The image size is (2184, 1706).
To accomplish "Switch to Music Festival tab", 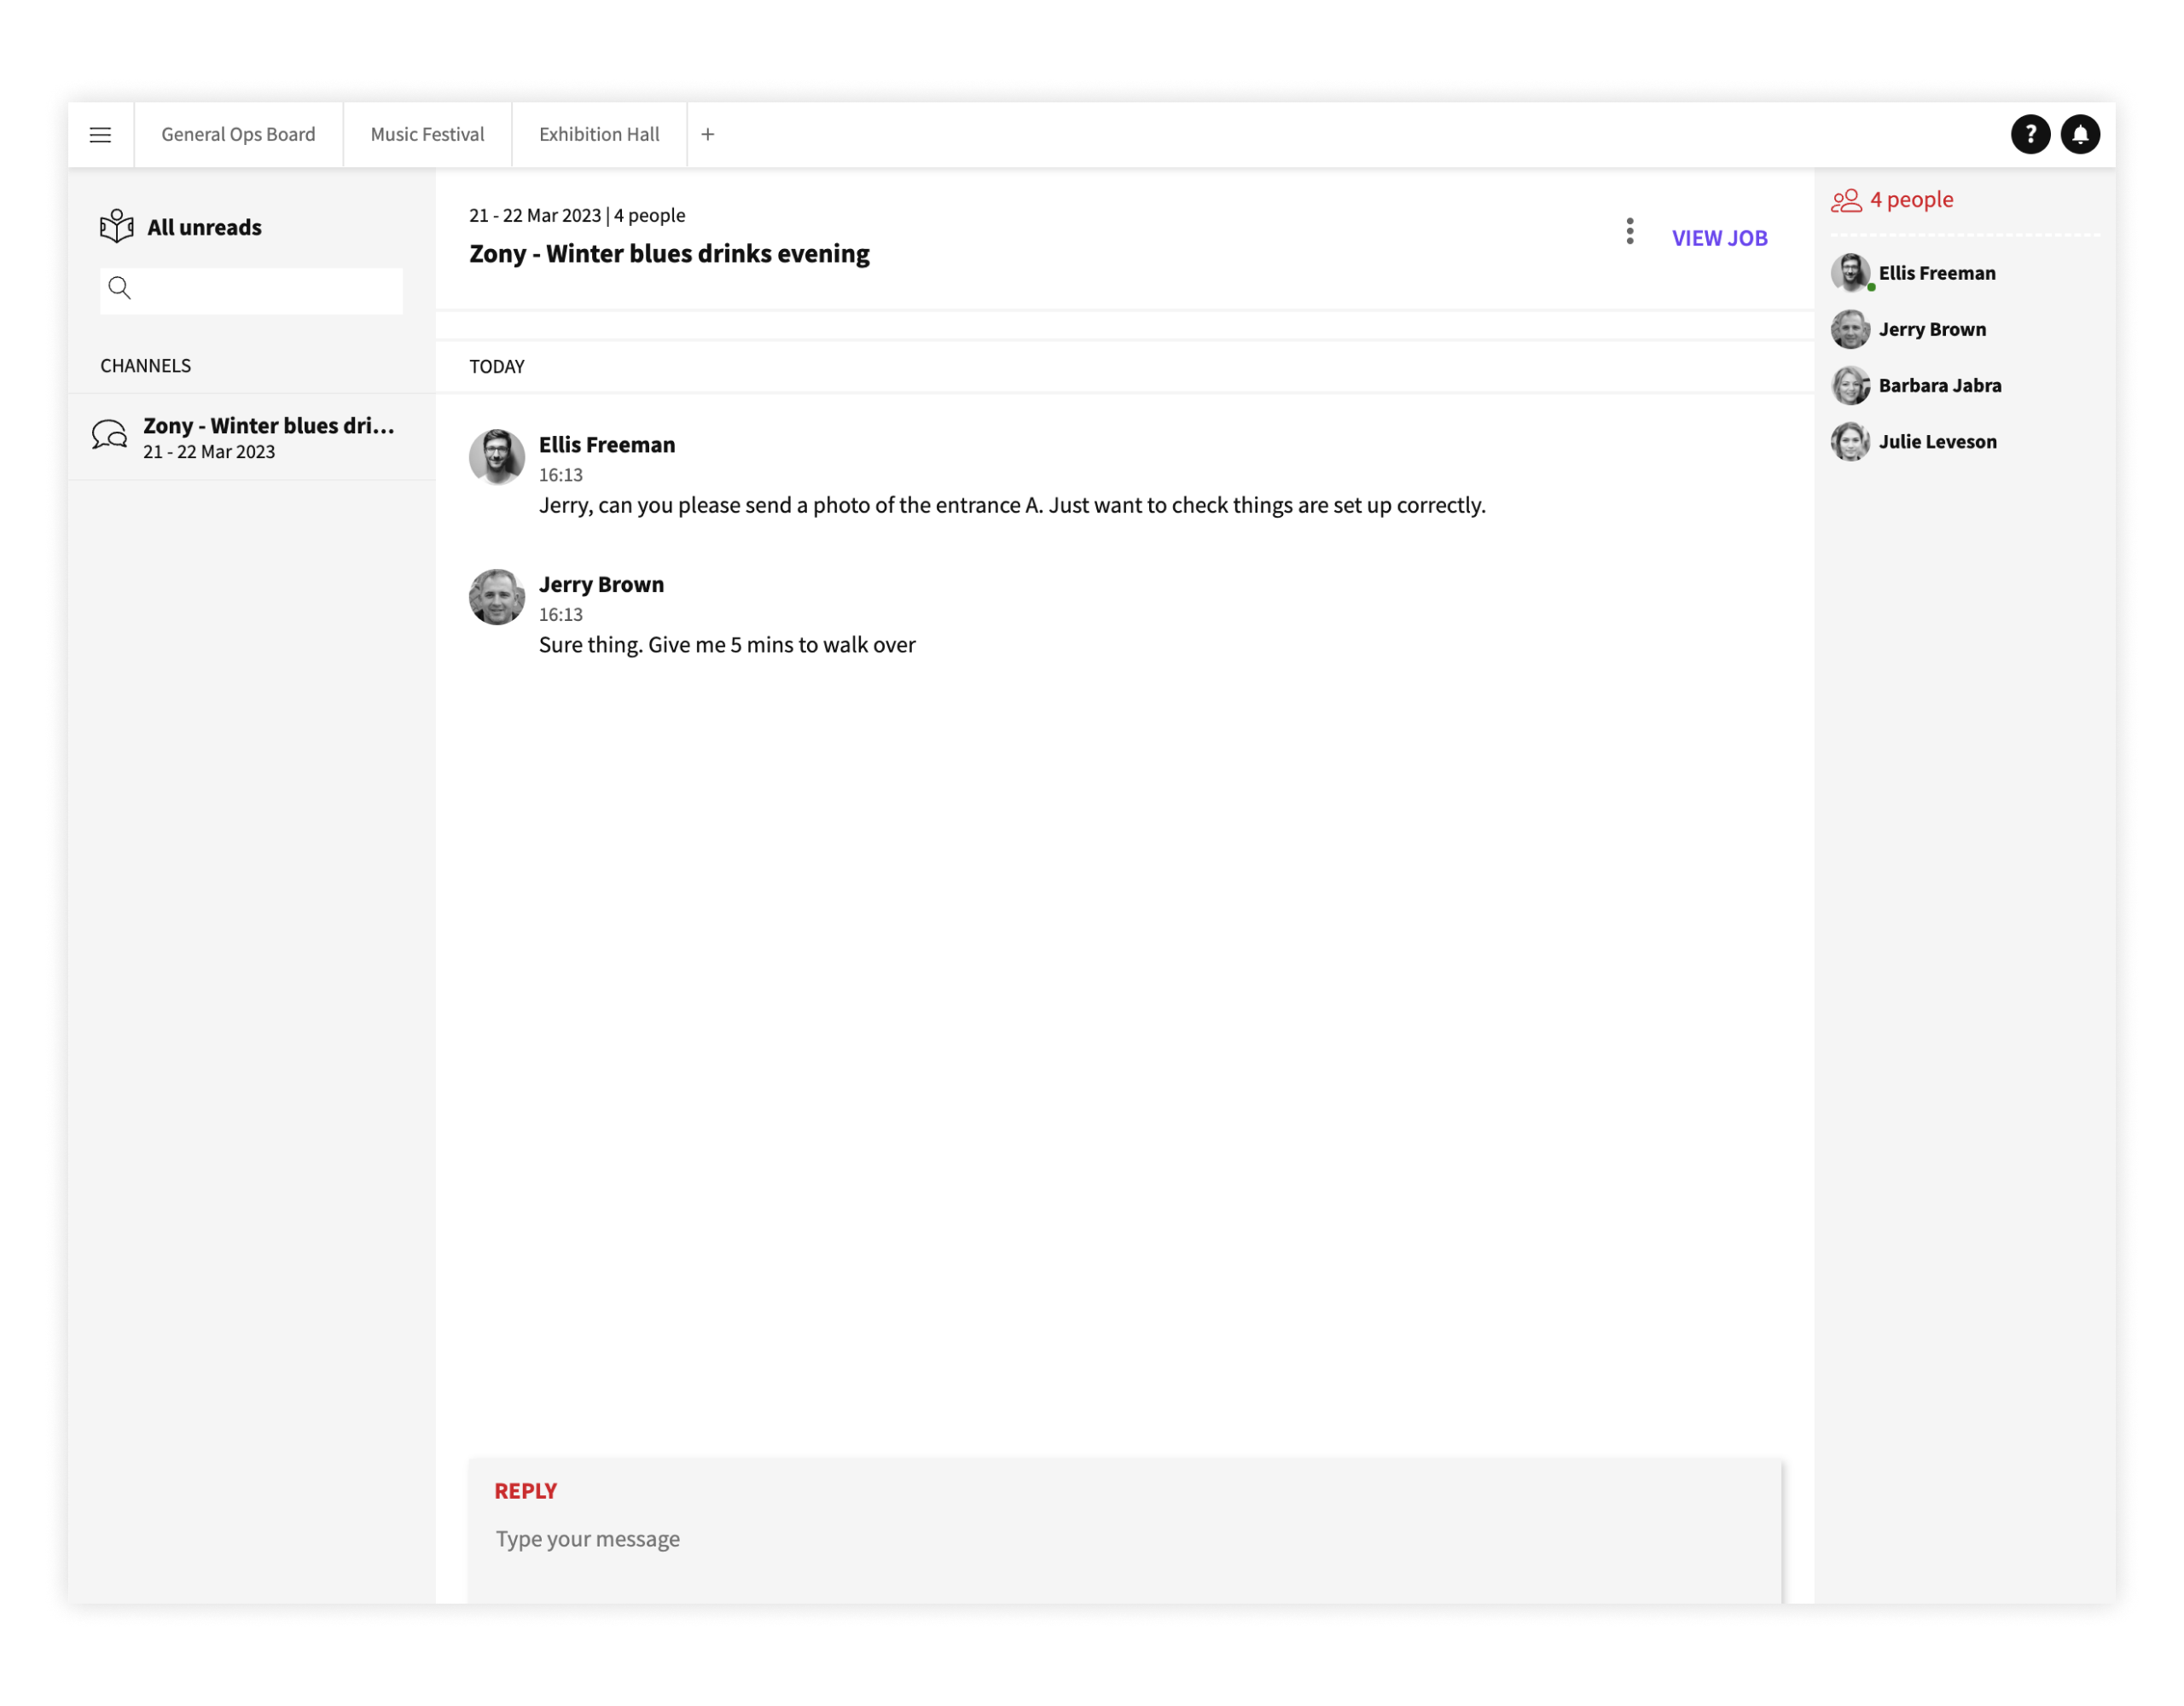I will (x=427, y=135).
